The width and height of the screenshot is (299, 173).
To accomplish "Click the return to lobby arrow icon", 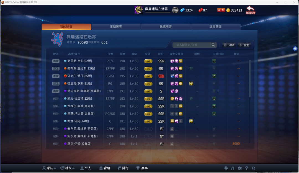I will click(x=250, y=10).
